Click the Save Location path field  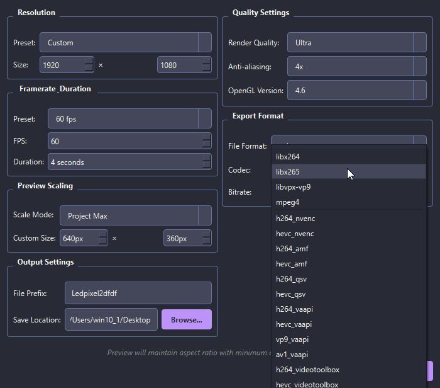click(x=111, y=320)
